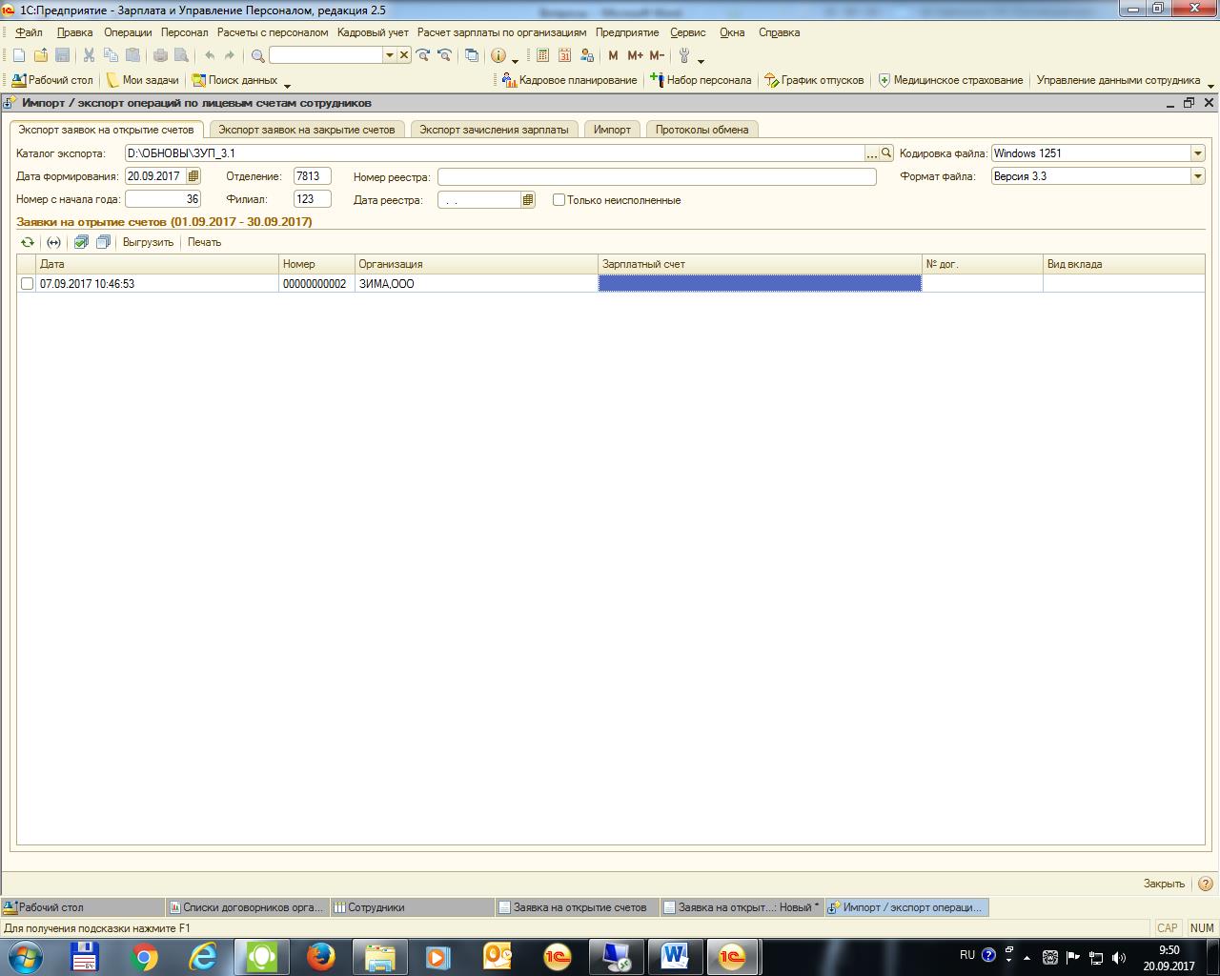Click the M memory button in toolbar
The width and height of the screenshot is (1220, 976).
613,55
